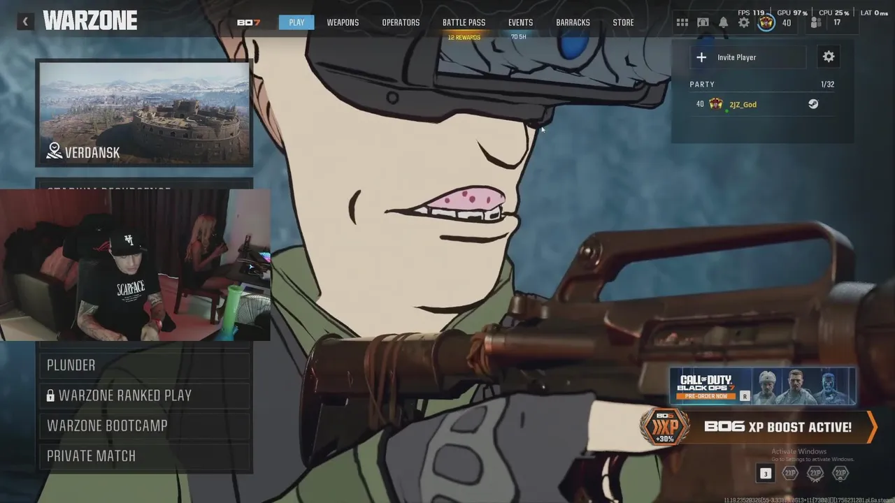Click Steam platform icon beside 2JZ_God
The image size is (895, 503).
[813, 104]
